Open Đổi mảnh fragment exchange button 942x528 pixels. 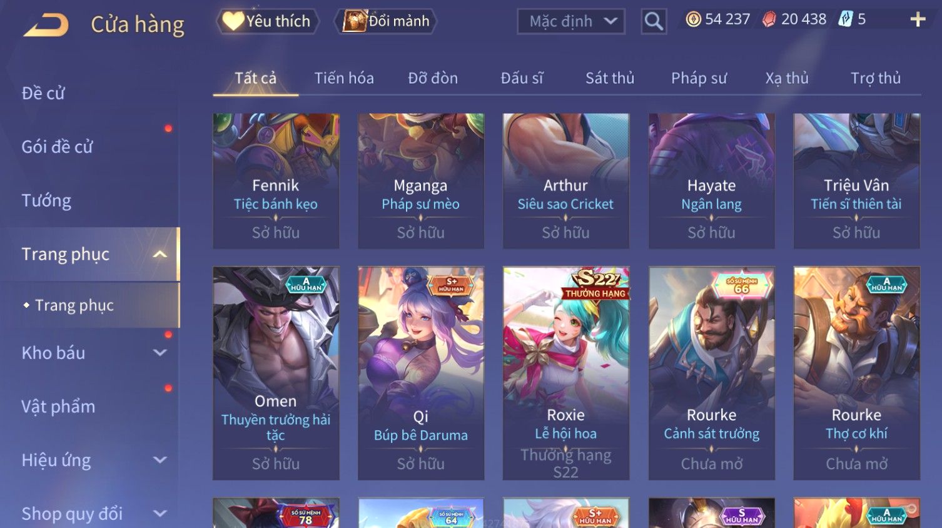pyautogui.click(x=385, y=21)
